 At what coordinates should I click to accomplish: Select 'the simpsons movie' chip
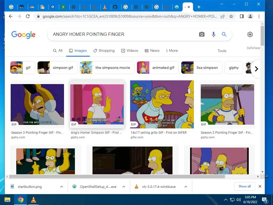[107, 68]
